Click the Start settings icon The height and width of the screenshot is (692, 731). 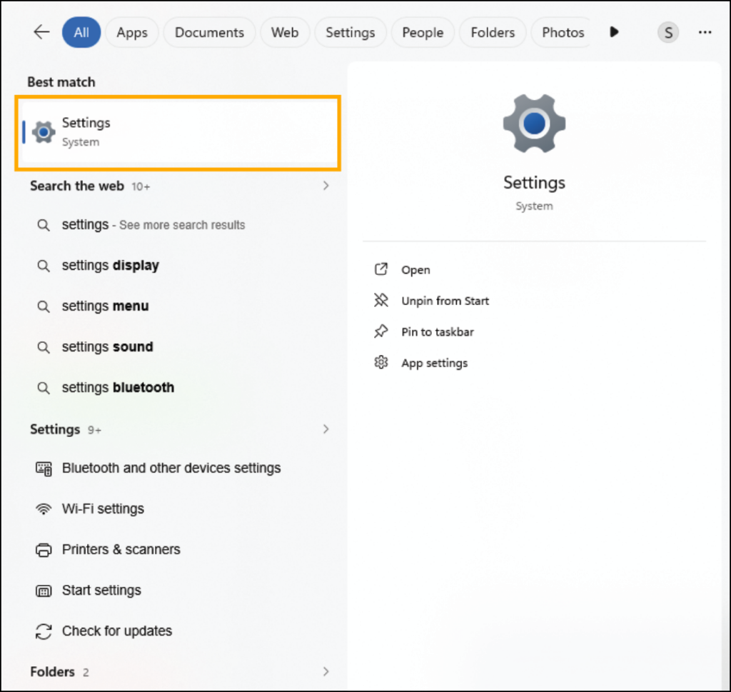click(x=43, y=590)
